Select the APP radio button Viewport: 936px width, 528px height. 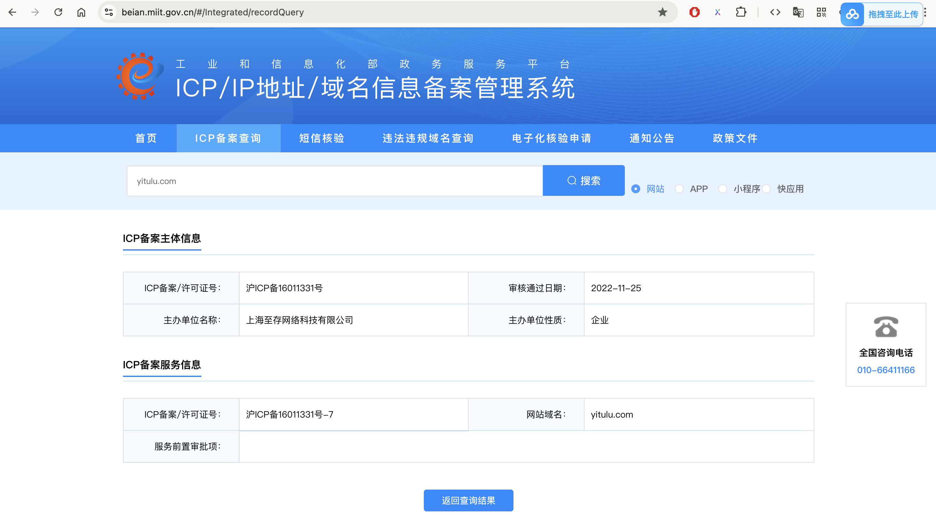[x=679, y=189]
